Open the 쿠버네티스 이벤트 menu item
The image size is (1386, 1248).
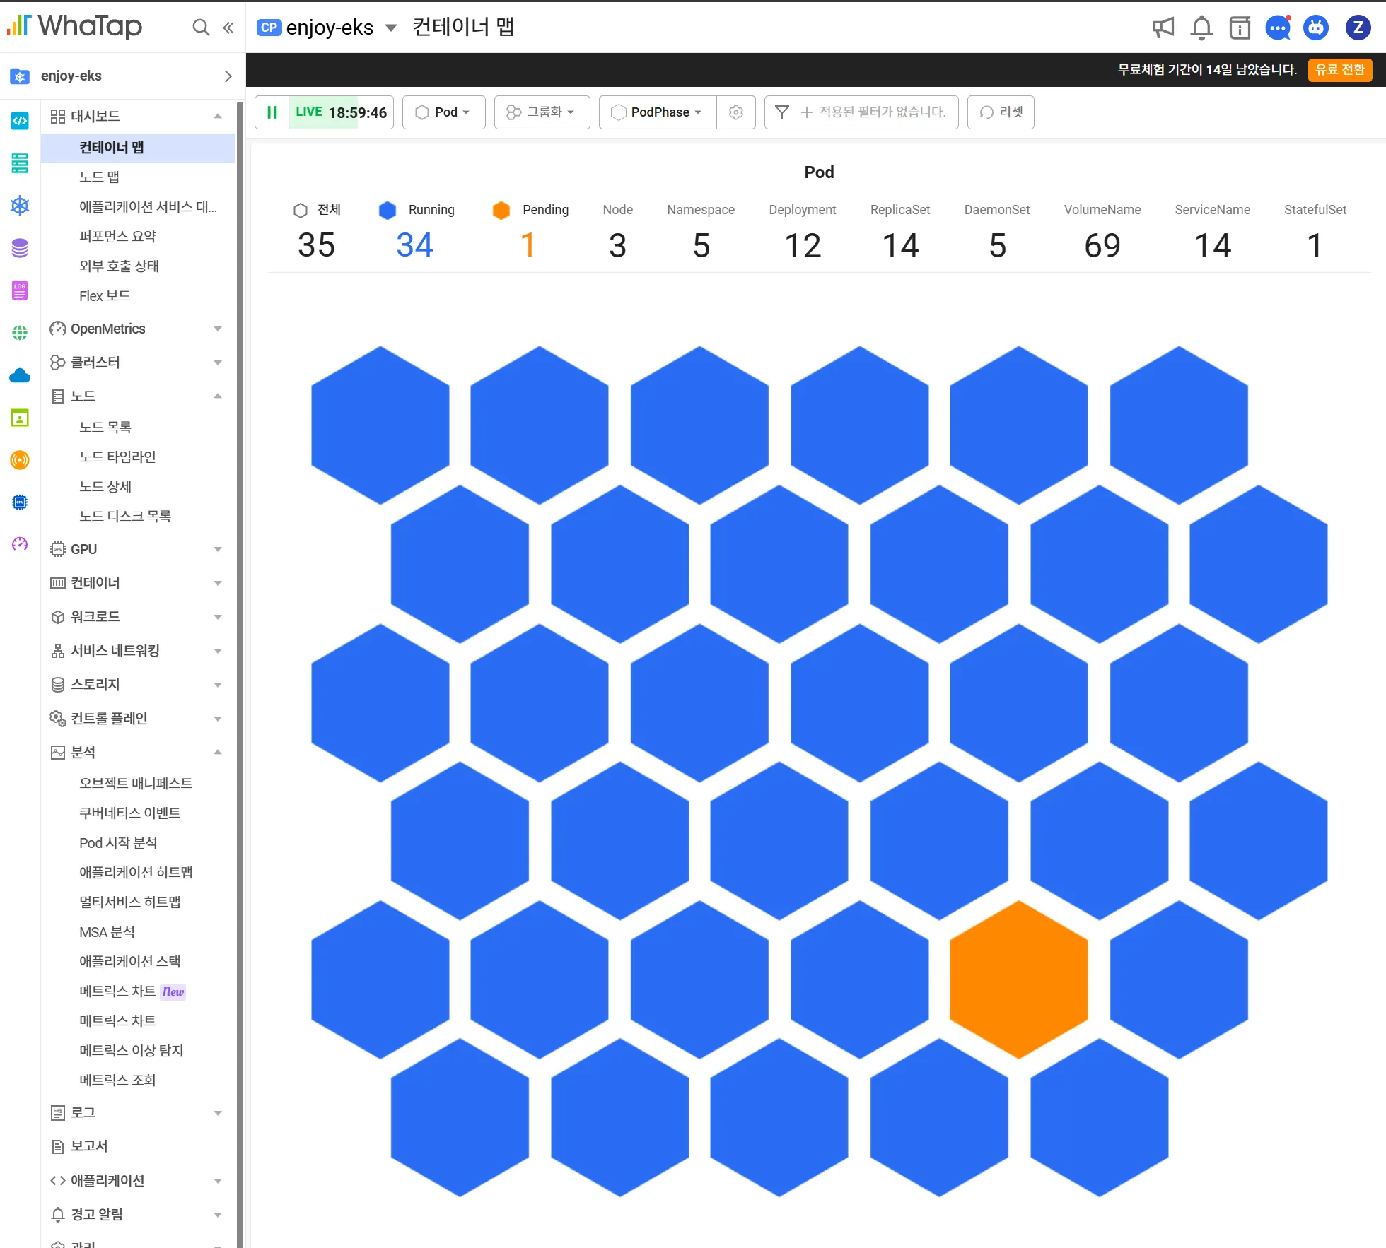(129, 813)
